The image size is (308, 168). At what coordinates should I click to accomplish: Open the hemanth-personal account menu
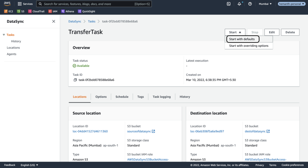(292, 4)
